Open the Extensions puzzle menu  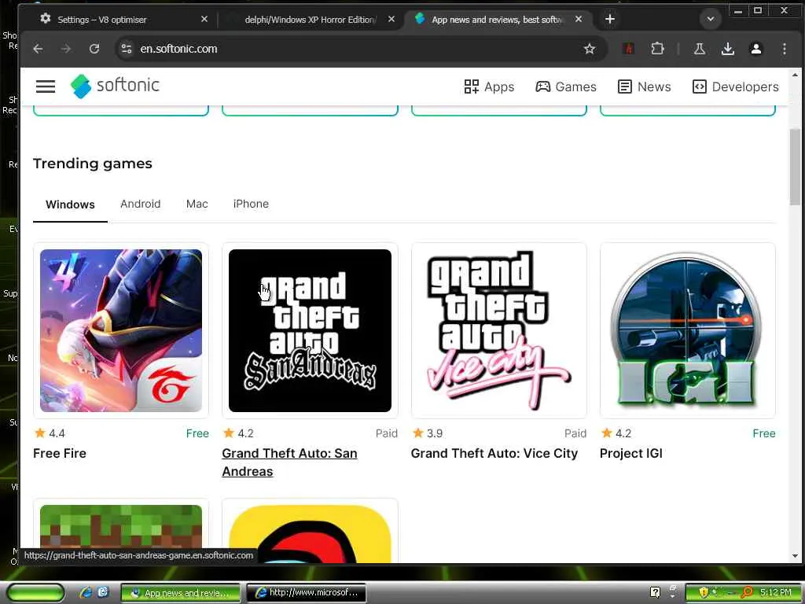(x=657, y=49)
